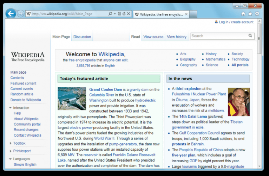Viewport: 269px width, 176px height.
Task: Open About Wikipedia link
Action: [26, 119]
